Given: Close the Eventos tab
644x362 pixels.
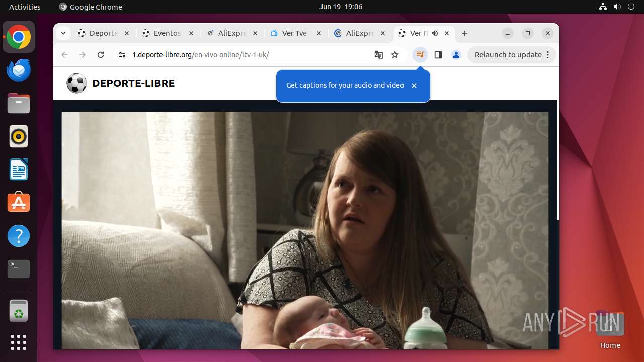Looking at the screenshot, I should point(191,33).
